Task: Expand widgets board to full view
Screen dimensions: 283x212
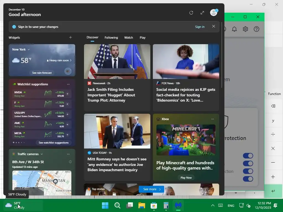Action: 202,13
